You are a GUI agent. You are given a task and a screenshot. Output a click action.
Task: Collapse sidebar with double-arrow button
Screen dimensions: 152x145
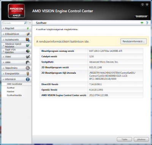(30, 23)
